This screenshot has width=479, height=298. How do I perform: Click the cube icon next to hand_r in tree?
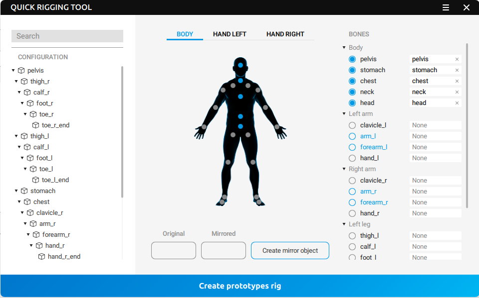[x=39, y=246]
